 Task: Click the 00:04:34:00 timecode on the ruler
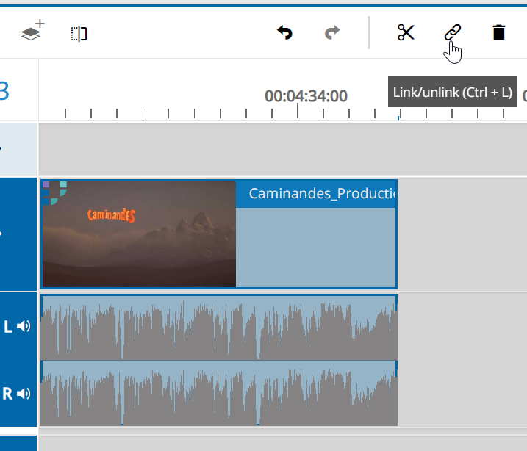(x=306, y=96)
